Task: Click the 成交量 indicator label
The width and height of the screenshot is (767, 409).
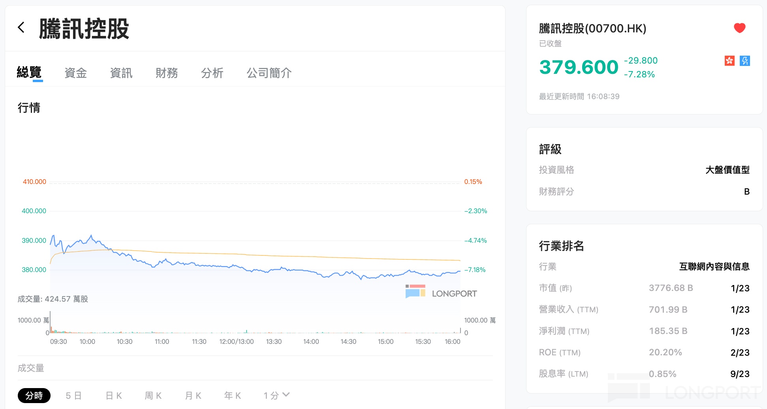Action: point(31,368)
